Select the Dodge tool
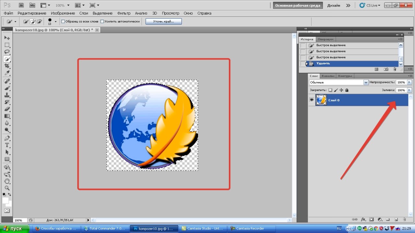 pyautogui.click(x=7, y=130)
